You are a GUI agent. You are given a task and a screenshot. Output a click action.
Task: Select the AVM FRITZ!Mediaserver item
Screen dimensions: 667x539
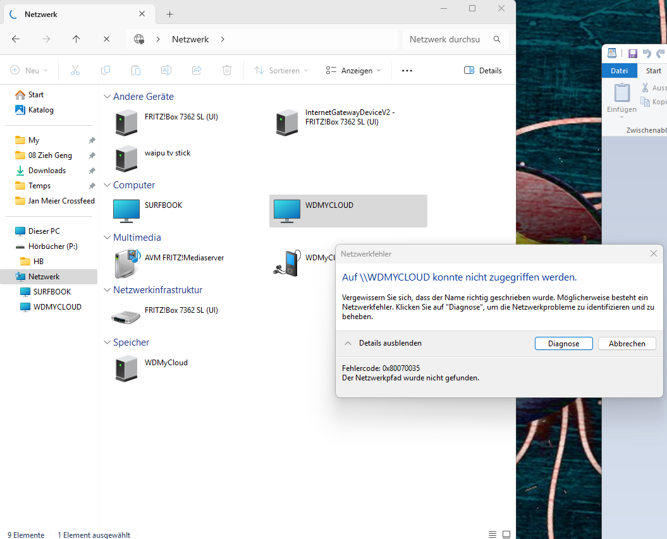[169, 263]
